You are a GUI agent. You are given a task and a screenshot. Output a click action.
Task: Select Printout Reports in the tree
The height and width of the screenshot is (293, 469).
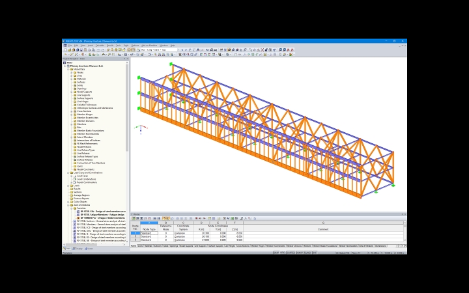81,199
